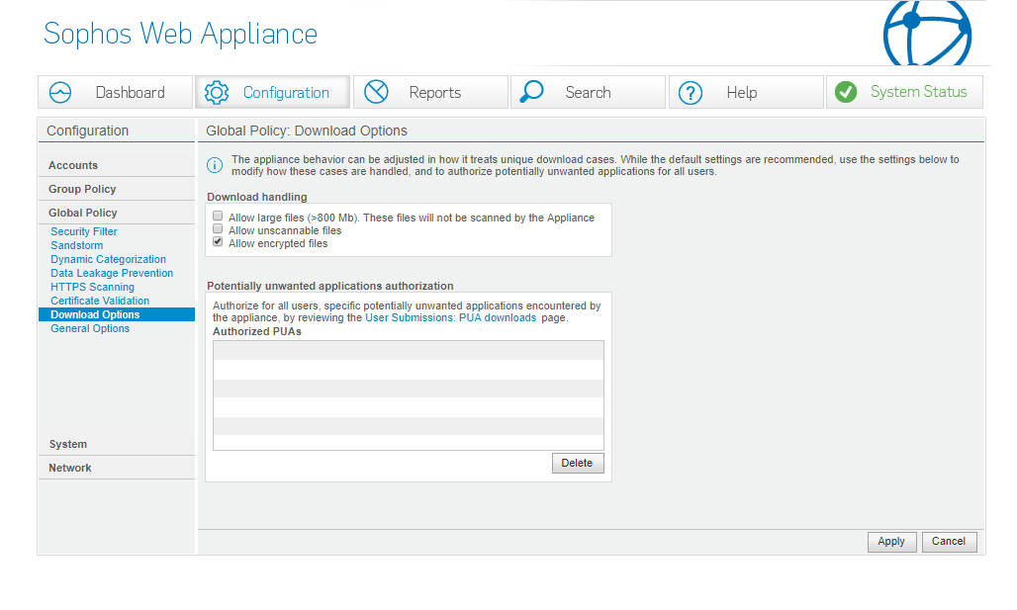The height and width of the screenshot is (610, 1017).
Task: Click the green System Status checkmark icon
Action: tap(846, 91)
